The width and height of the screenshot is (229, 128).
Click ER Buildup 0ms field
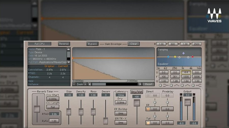pyautogui.click(x=121, y=113)
